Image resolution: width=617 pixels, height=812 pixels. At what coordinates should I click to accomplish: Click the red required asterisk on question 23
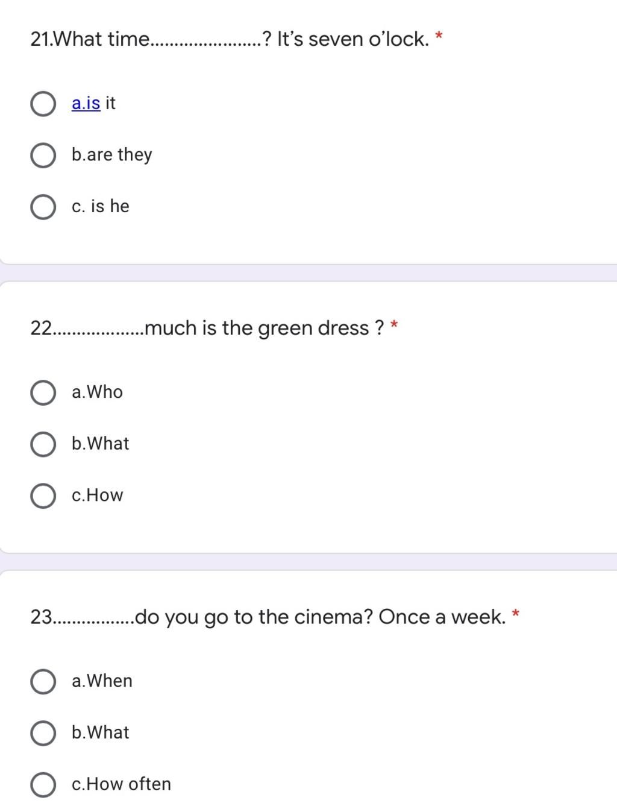pos(516,614)
